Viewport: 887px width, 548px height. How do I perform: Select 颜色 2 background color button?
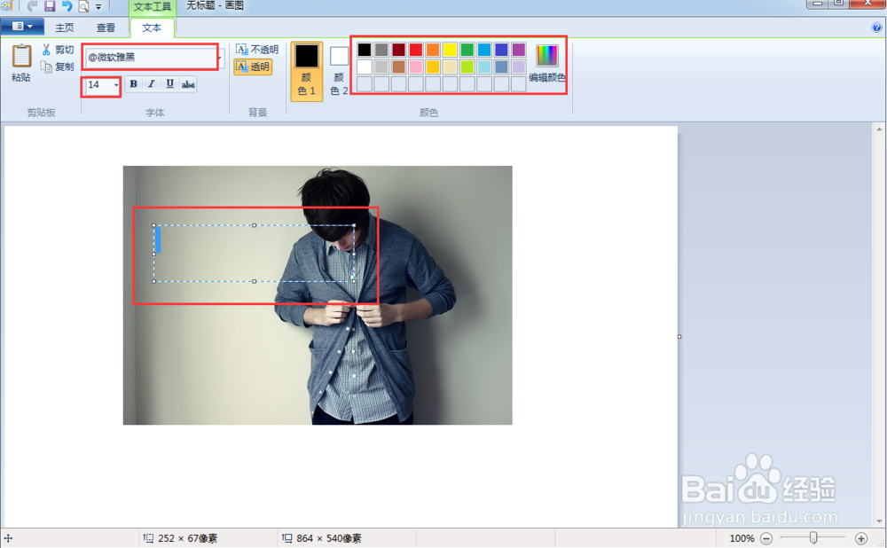339,71
